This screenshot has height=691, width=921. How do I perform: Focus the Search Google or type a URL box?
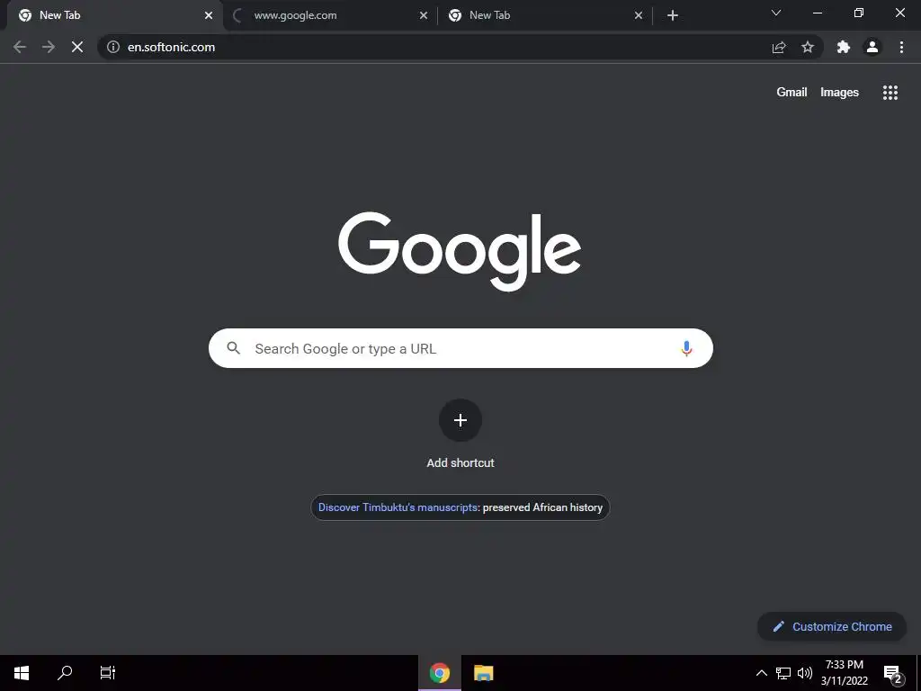[x=460, y=348]
